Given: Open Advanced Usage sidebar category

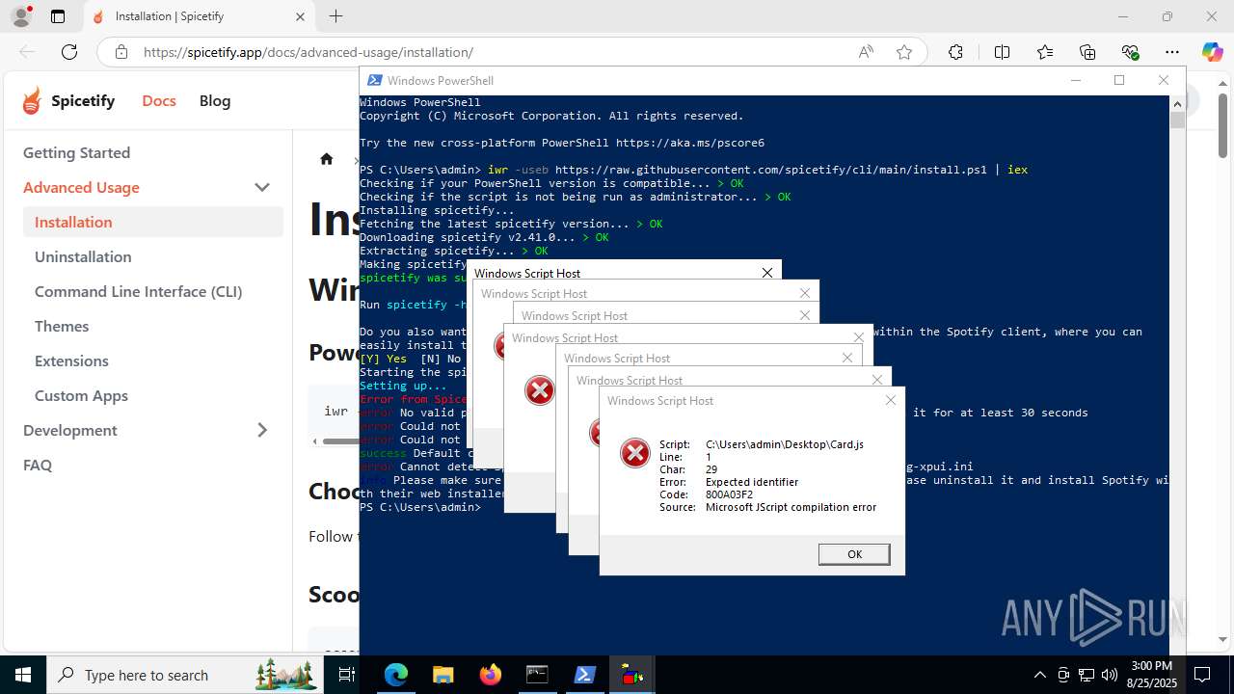Looking at the screenshot, I should click(x=81, y=187).
